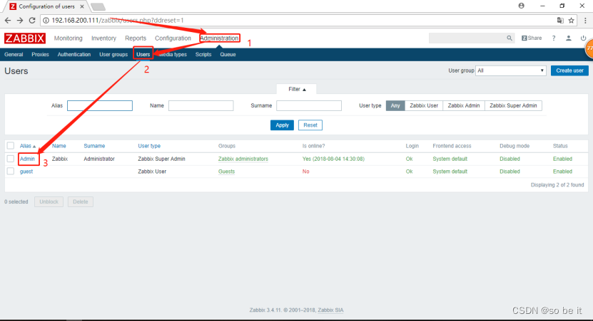Open the Administration menu

pos(219,38)
